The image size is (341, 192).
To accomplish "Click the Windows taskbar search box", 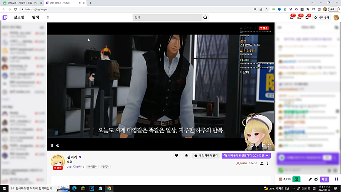I will 39,189.
